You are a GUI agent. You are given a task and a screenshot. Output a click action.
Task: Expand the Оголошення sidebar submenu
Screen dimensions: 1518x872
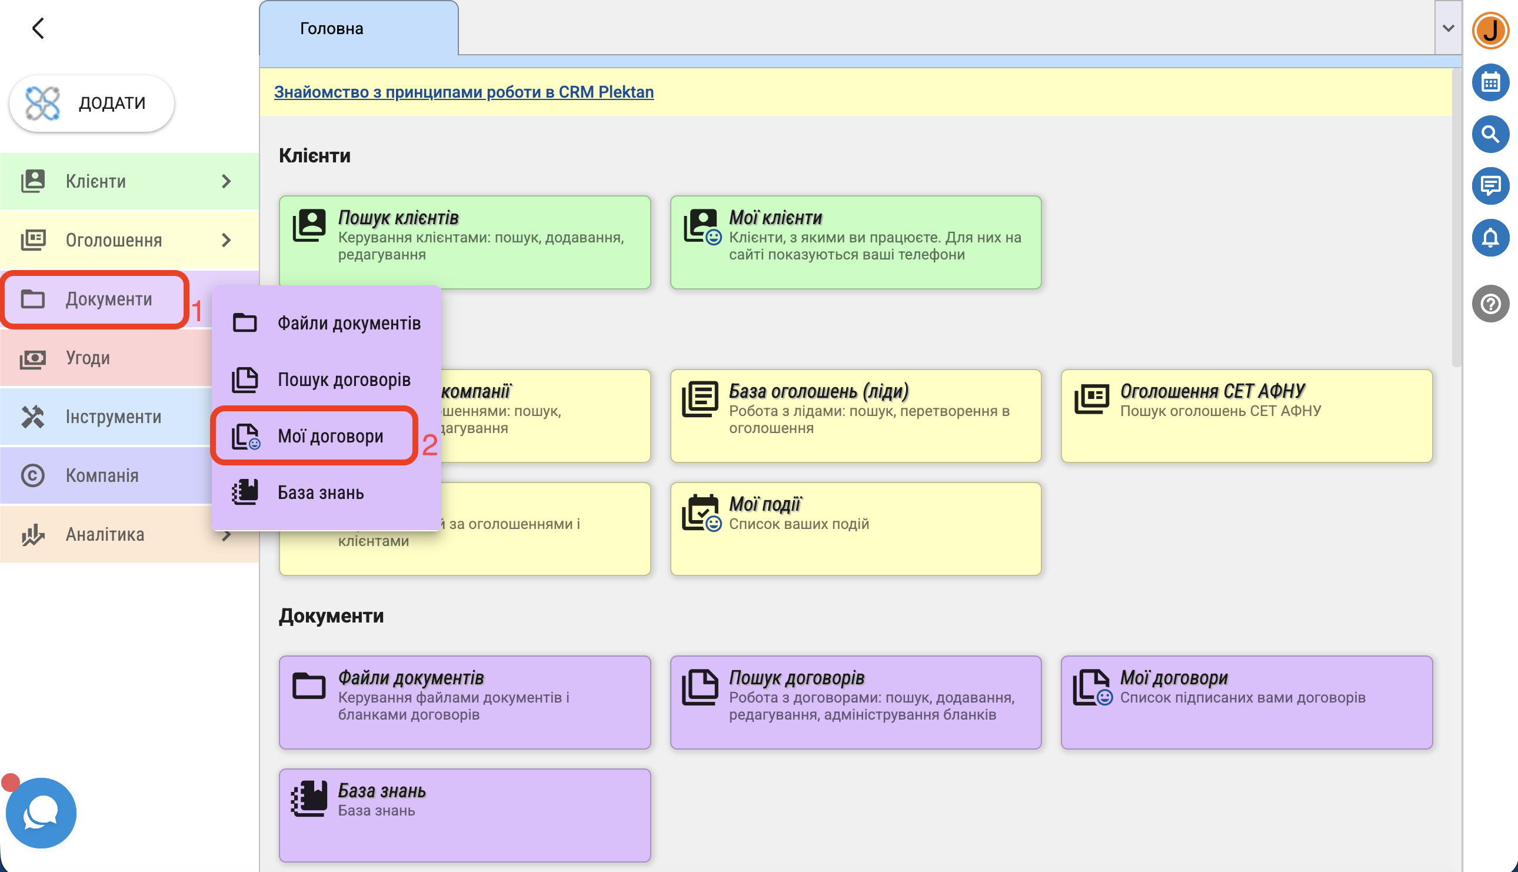[226, 240]
